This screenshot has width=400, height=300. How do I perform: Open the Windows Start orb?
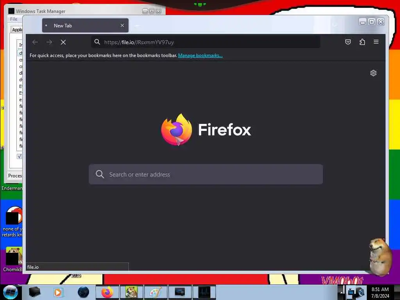[10, 292]
